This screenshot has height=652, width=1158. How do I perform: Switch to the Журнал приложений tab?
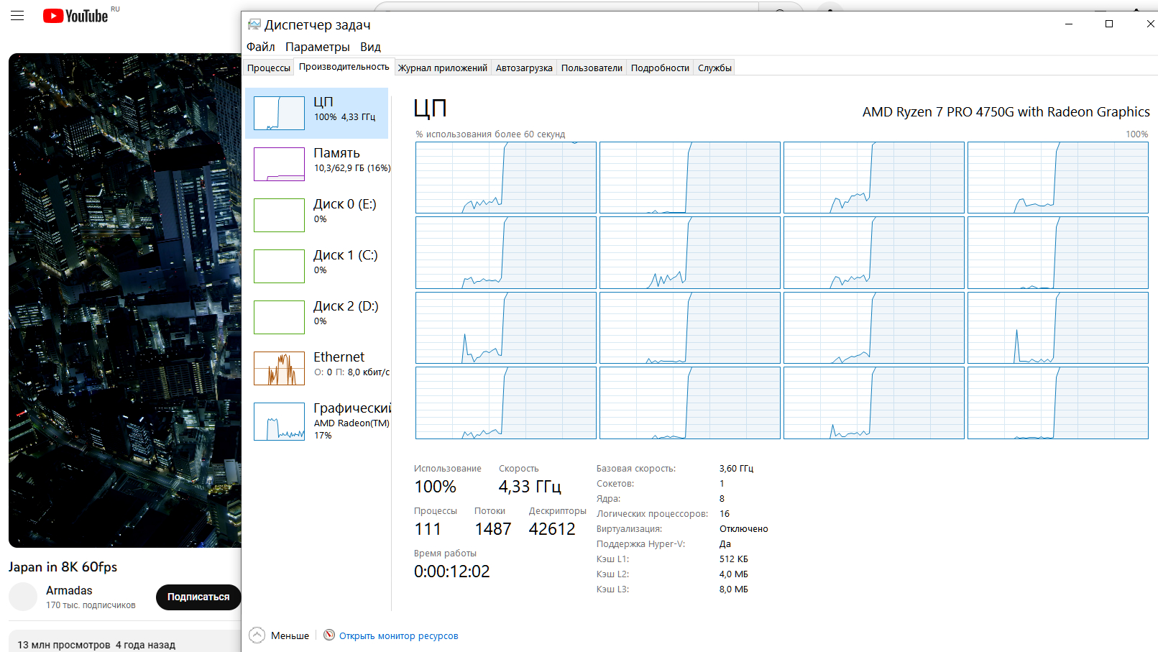point(443,68)
